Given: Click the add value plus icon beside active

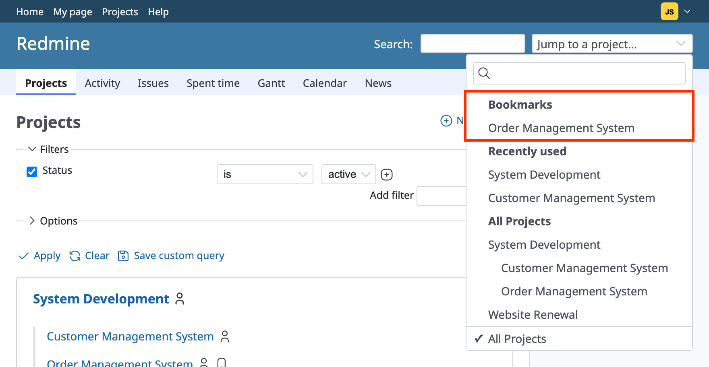Looking at the screenshot, I should click(387, 174).
